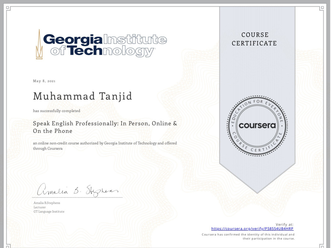Click the 'Verify at:' label
The width and height of the screenshot is (331, 248).
point(284,225)
